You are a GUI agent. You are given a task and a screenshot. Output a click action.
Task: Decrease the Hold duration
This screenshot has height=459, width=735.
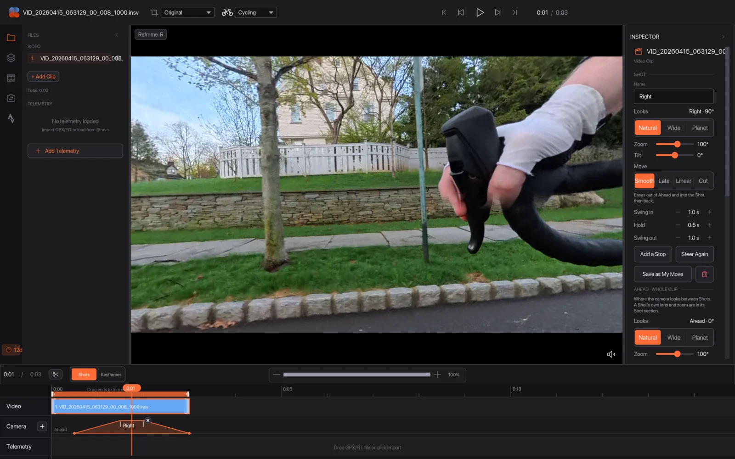coord(678,225)
